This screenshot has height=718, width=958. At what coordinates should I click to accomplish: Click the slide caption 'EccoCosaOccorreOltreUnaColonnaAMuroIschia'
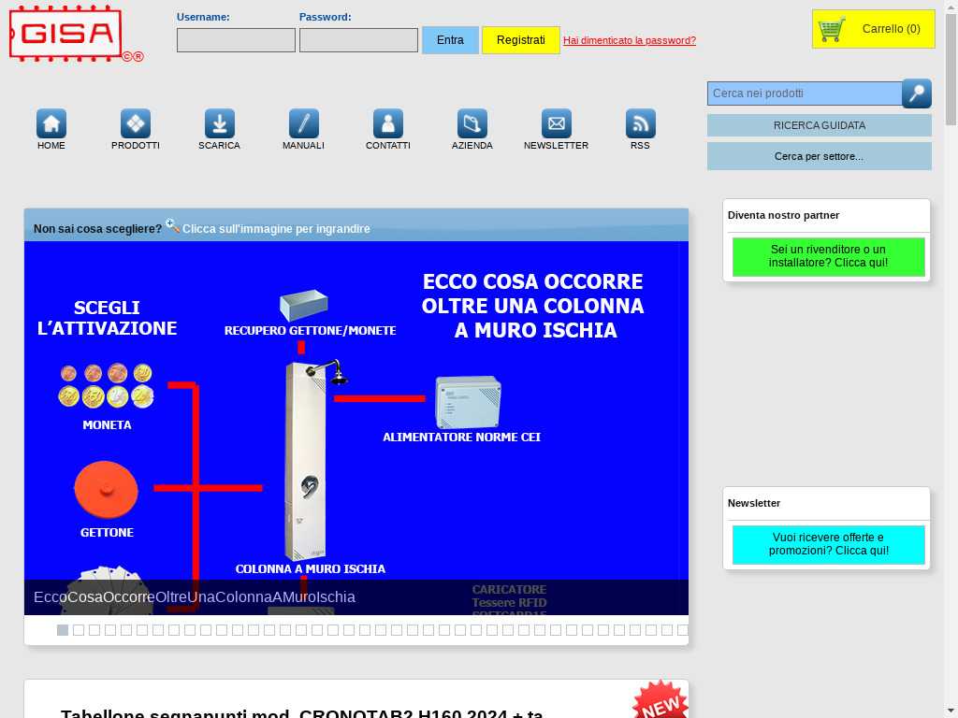tap(195, 596)
